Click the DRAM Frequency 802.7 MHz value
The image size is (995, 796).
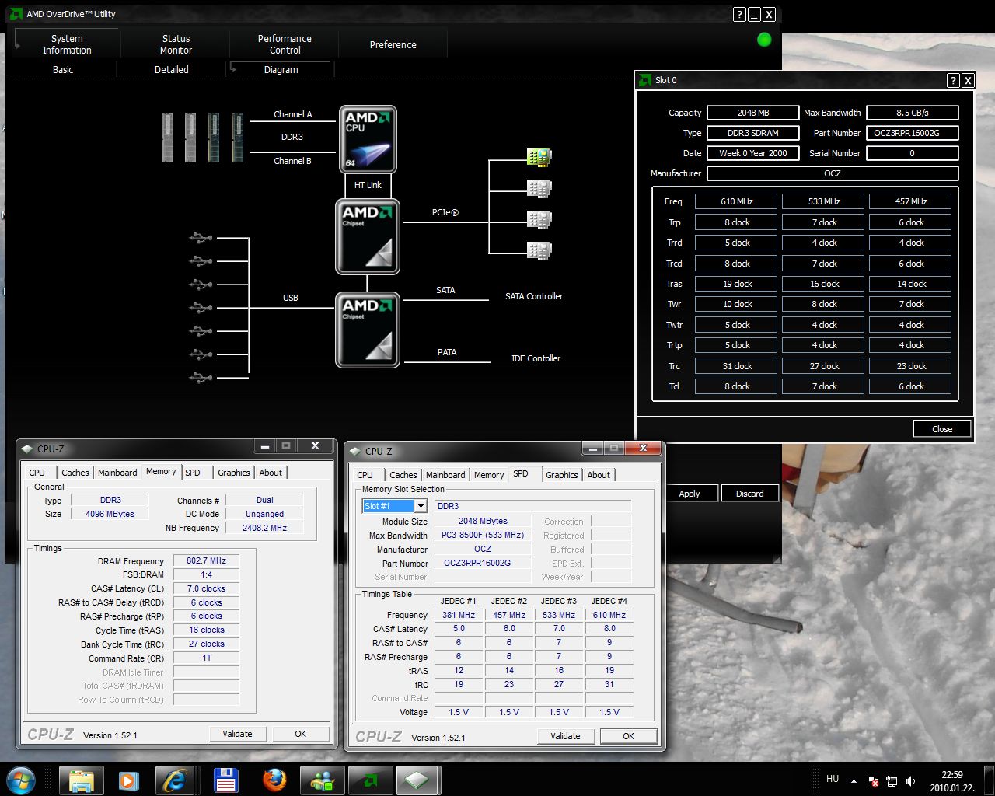pos(206,560)
